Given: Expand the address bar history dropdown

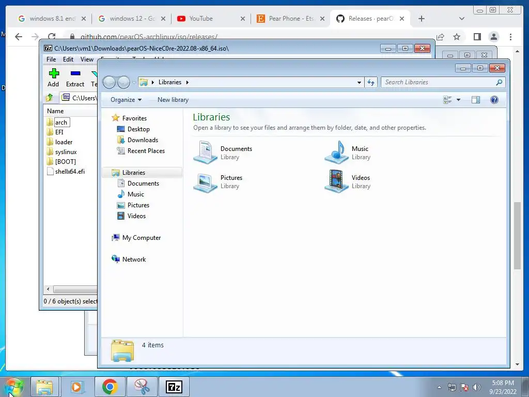Looking at the screenshot, I should (x=359, y=82).
